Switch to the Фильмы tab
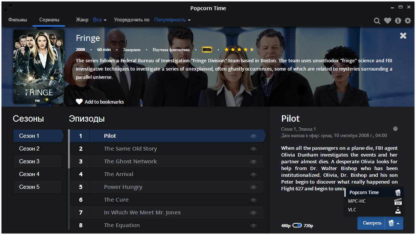 coord(18,20)
